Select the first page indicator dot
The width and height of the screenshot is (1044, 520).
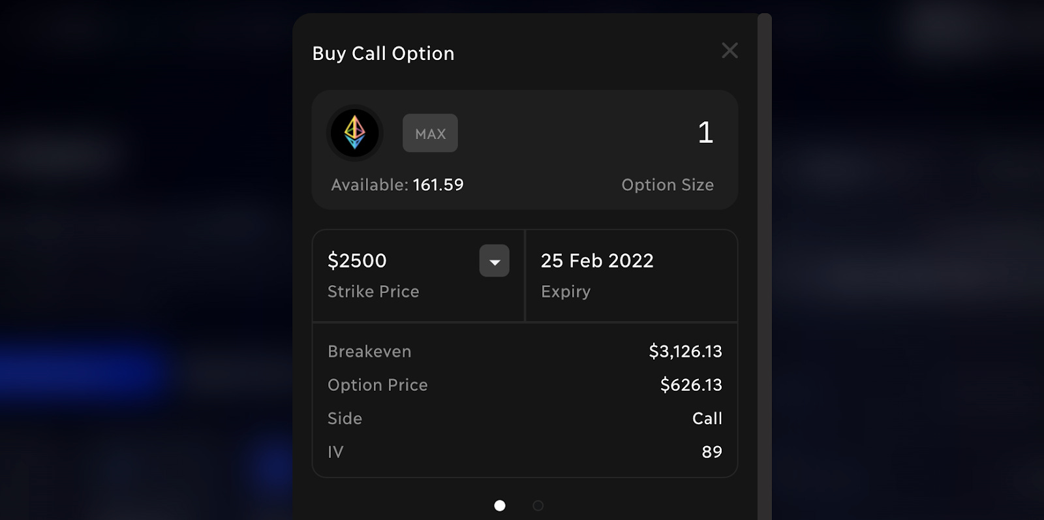[500, 506]
